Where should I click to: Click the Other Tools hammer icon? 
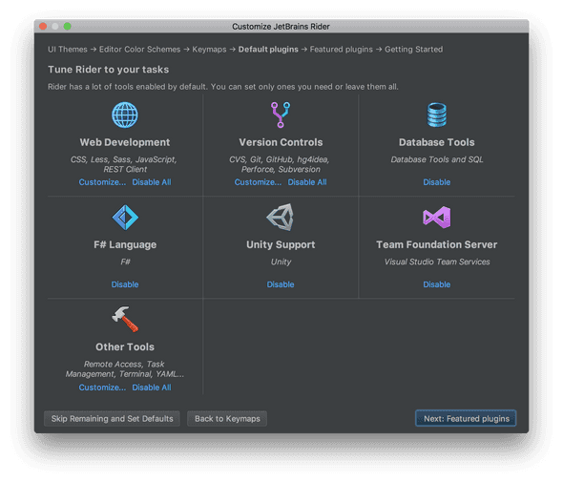coord(125,320)
